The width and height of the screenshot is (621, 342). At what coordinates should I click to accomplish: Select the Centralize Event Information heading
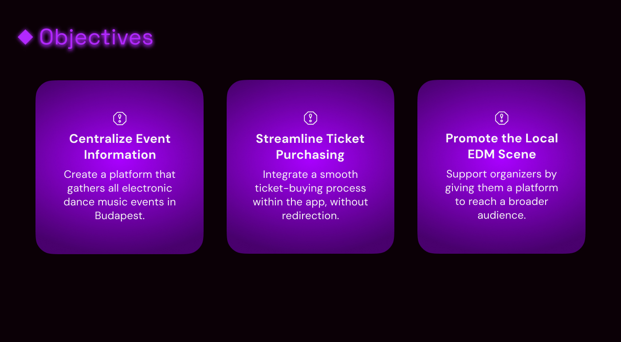pyautogui.click(x=120, y=146)
